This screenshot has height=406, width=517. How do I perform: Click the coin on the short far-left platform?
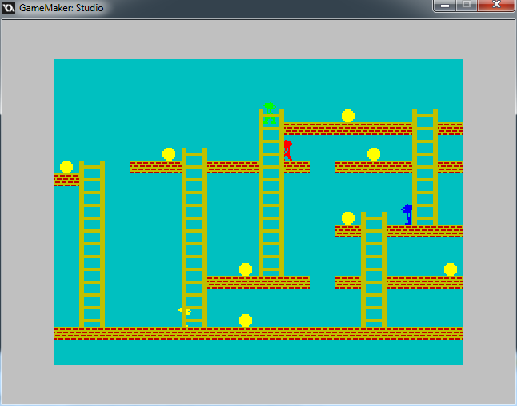click(66, 167)
